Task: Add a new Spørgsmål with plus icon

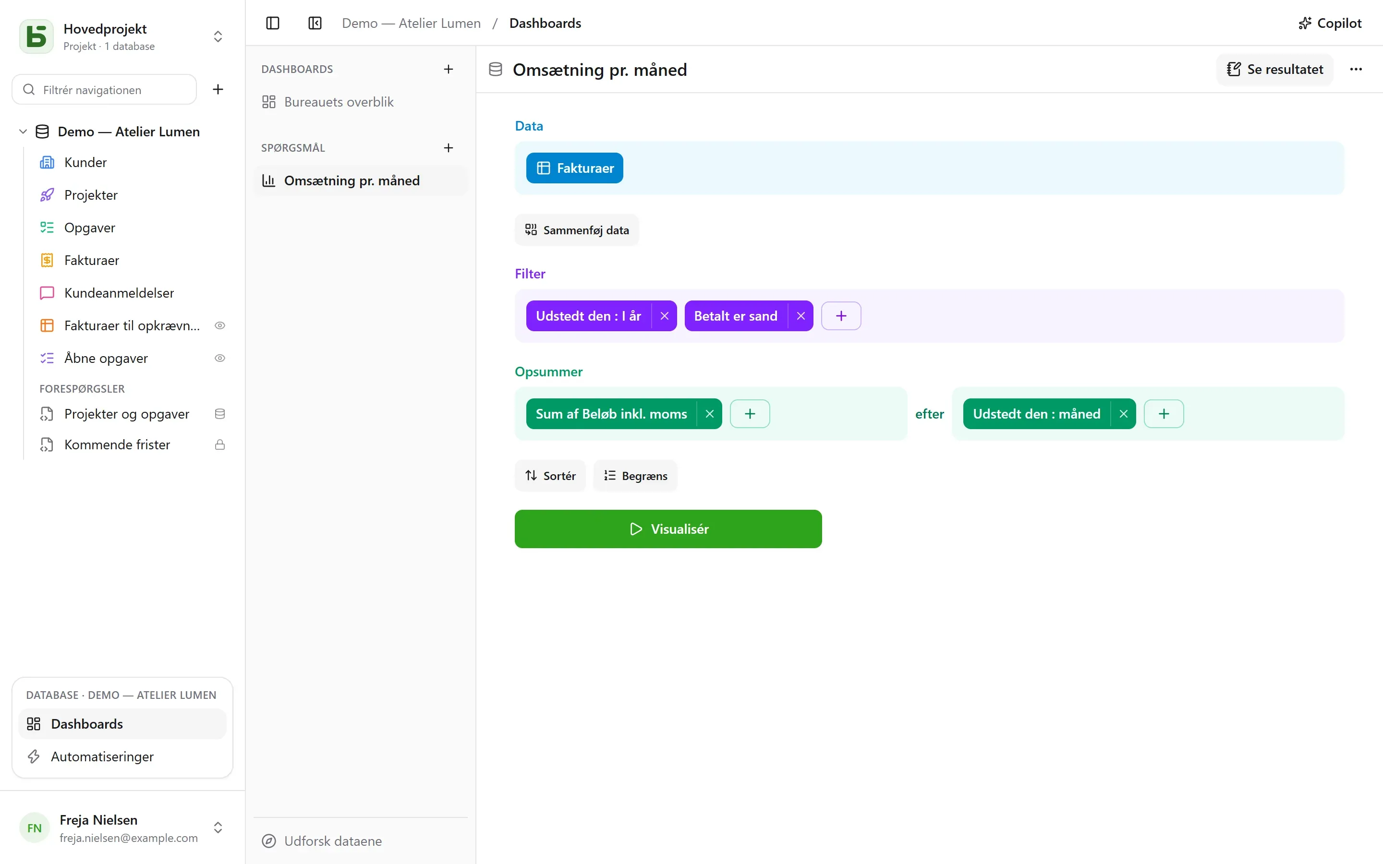Action: tap(449, 148)
